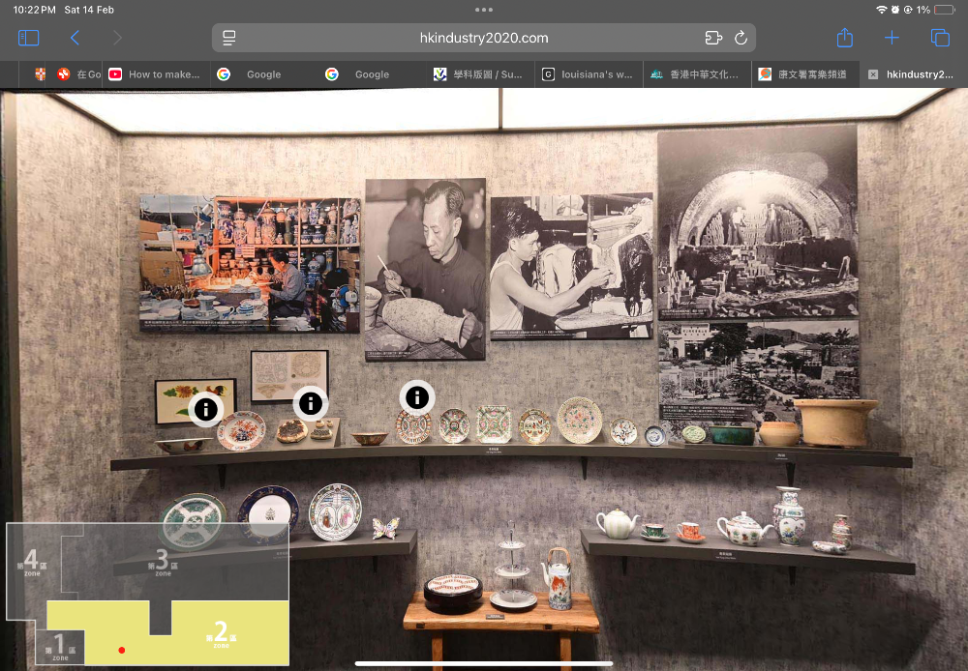Screen dimensions: 968x671
Task: Open the page reader menu in address bar
Action: tap(229, 38)
